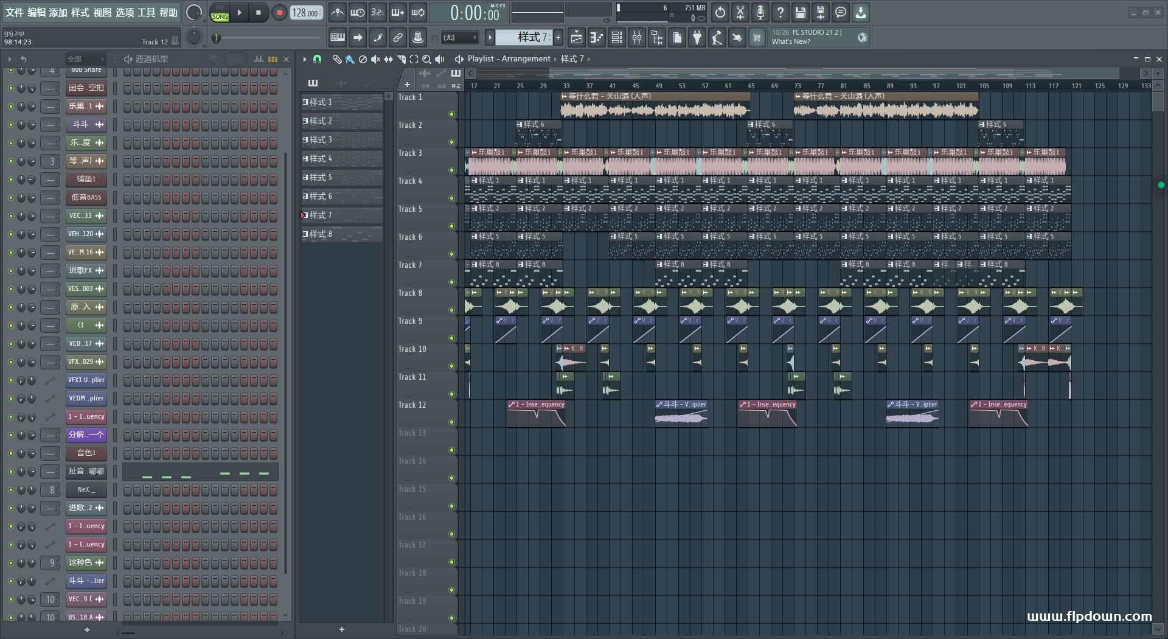The width and height of the screenshot is (1168, 639).
Task: Switch the PAT/SONG mode toggle
Action: (220, 13)
